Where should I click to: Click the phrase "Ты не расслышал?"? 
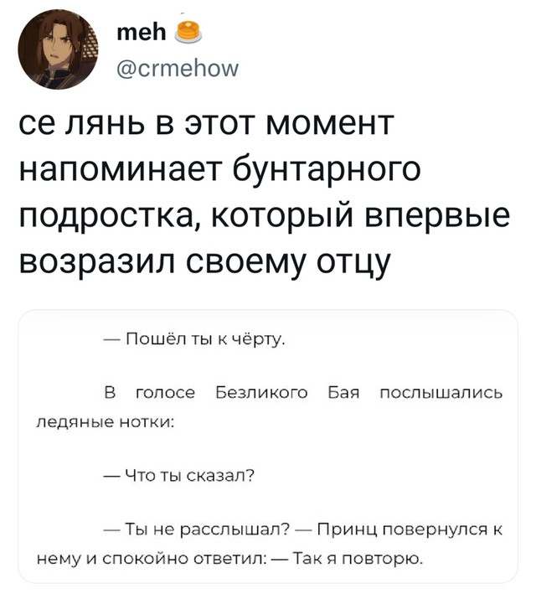pyautogui.click(x=197, y=529)
